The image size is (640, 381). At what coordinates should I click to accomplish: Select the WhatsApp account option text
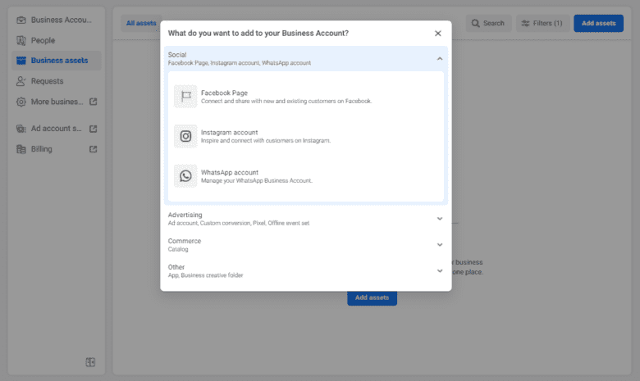point(230,172)
